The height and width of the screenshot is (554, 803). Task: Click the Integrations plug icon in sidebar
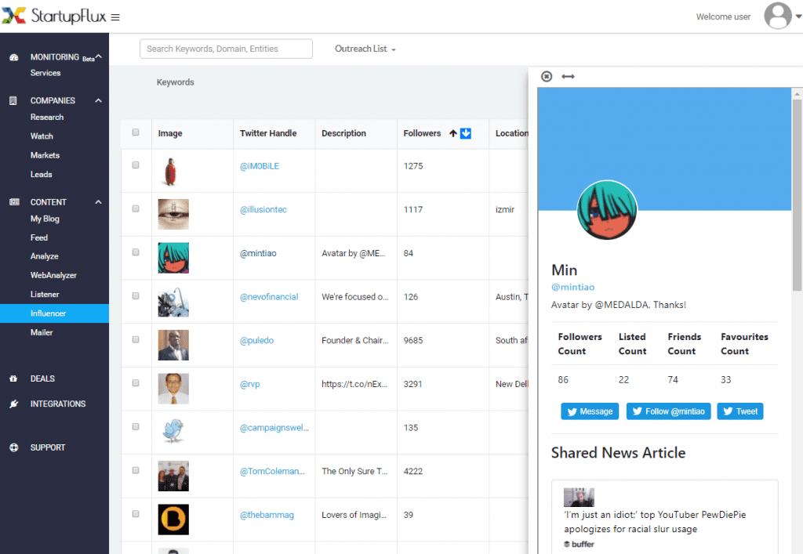(14, 404)
